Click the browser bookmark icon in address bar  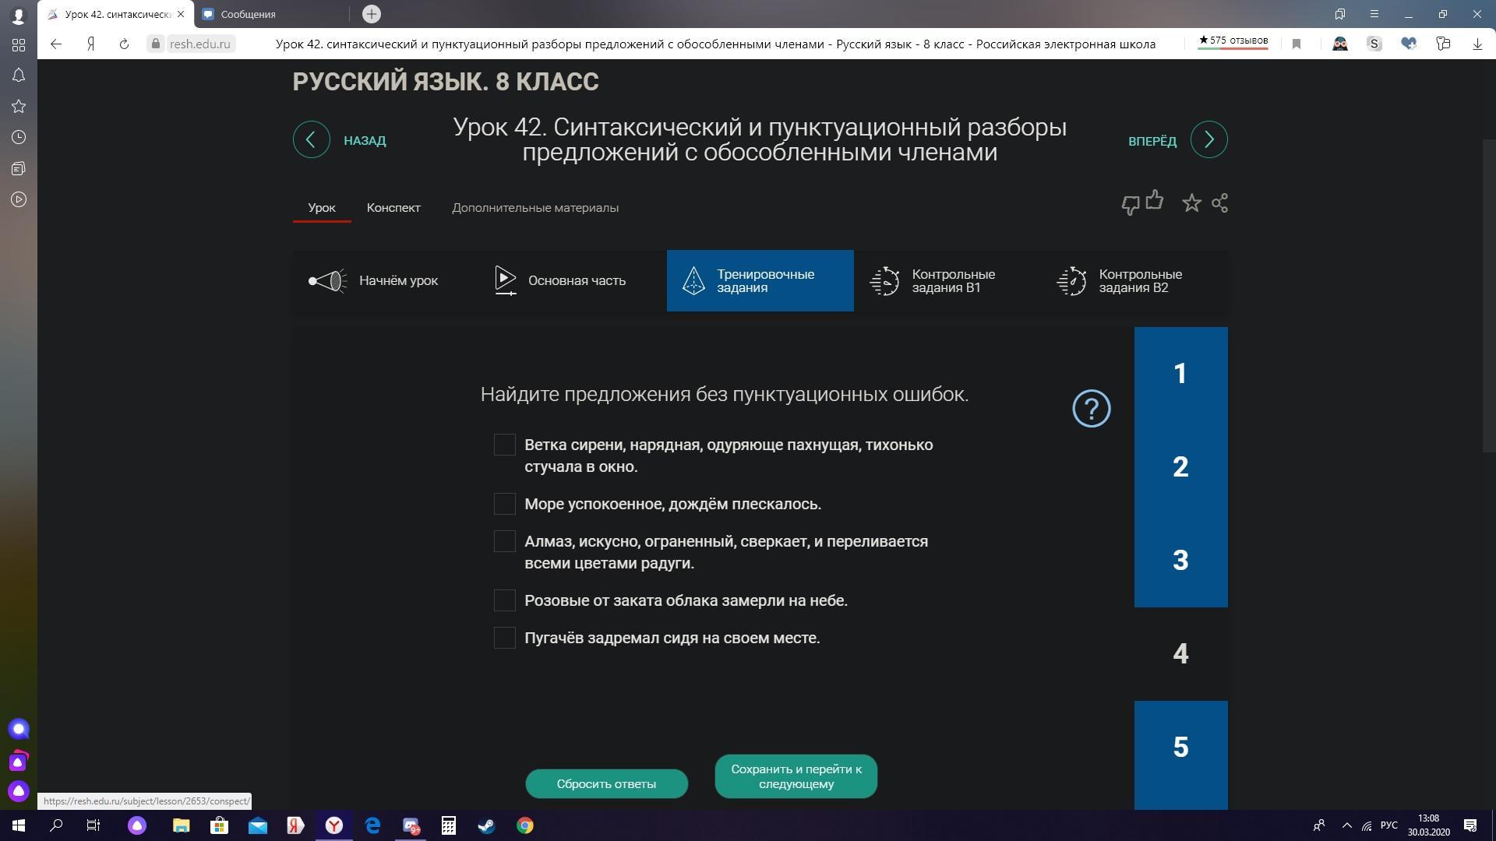point(1297,44)
